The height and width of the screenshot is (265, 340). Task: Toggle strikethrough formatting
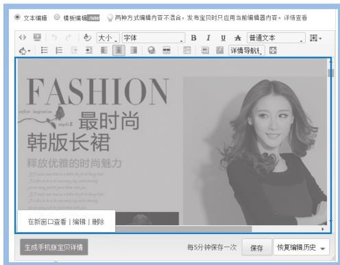238,38
